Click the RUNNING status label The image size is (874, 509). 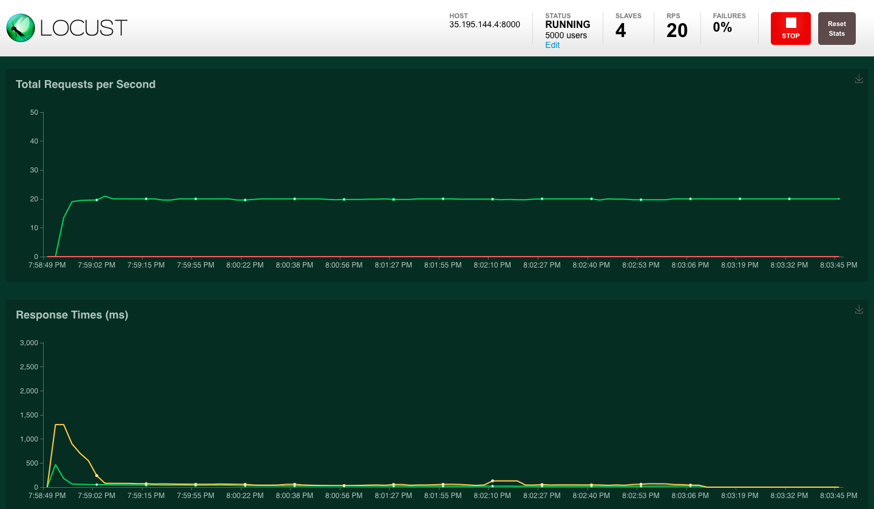pyautogui.click(x=567, y=24)
